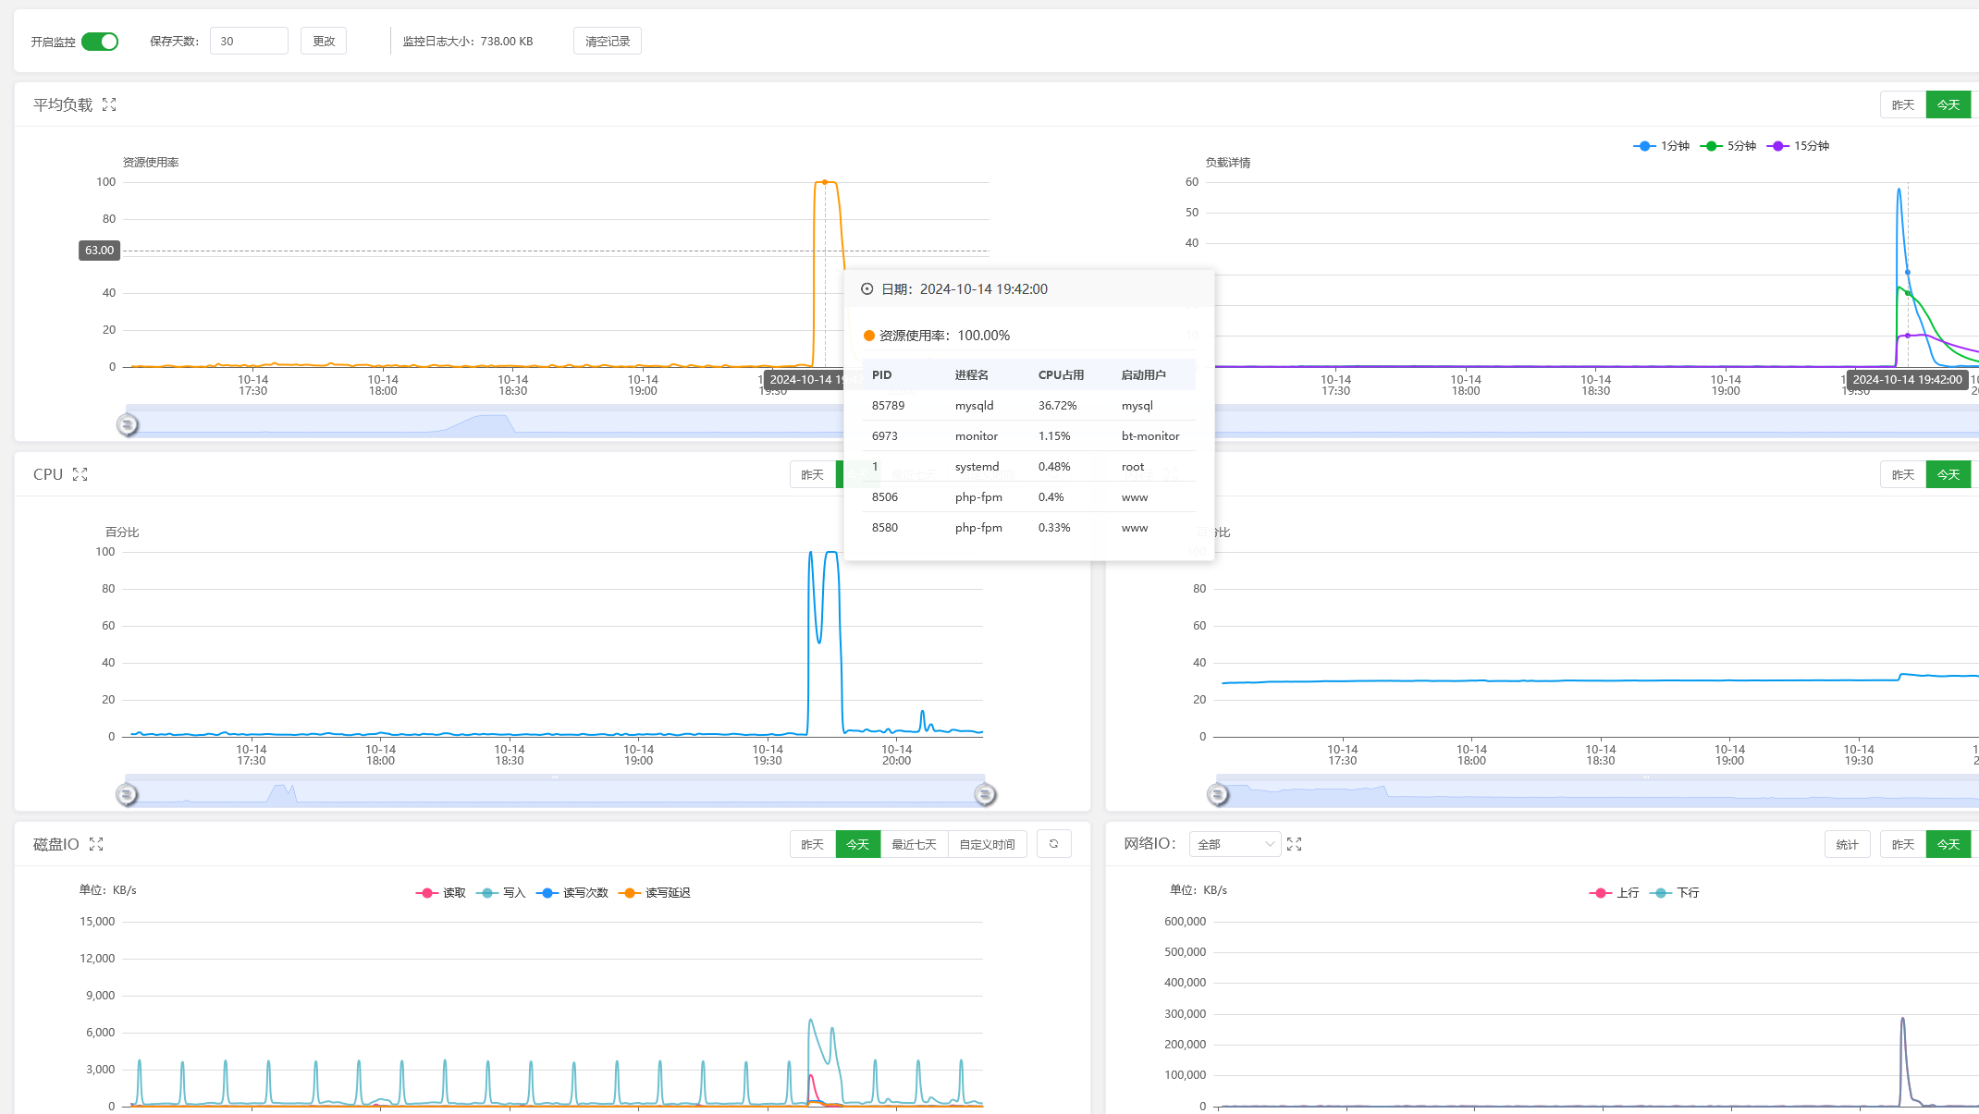The width and height of the screenshot is (1979, 1114).
Task: Click the 保存天数 input field
Action: pyautogui.click(x=249, y=41)
